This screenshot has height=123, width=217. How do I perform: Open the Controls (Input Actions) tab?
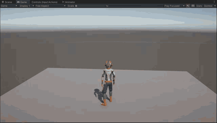pos(44,2)
